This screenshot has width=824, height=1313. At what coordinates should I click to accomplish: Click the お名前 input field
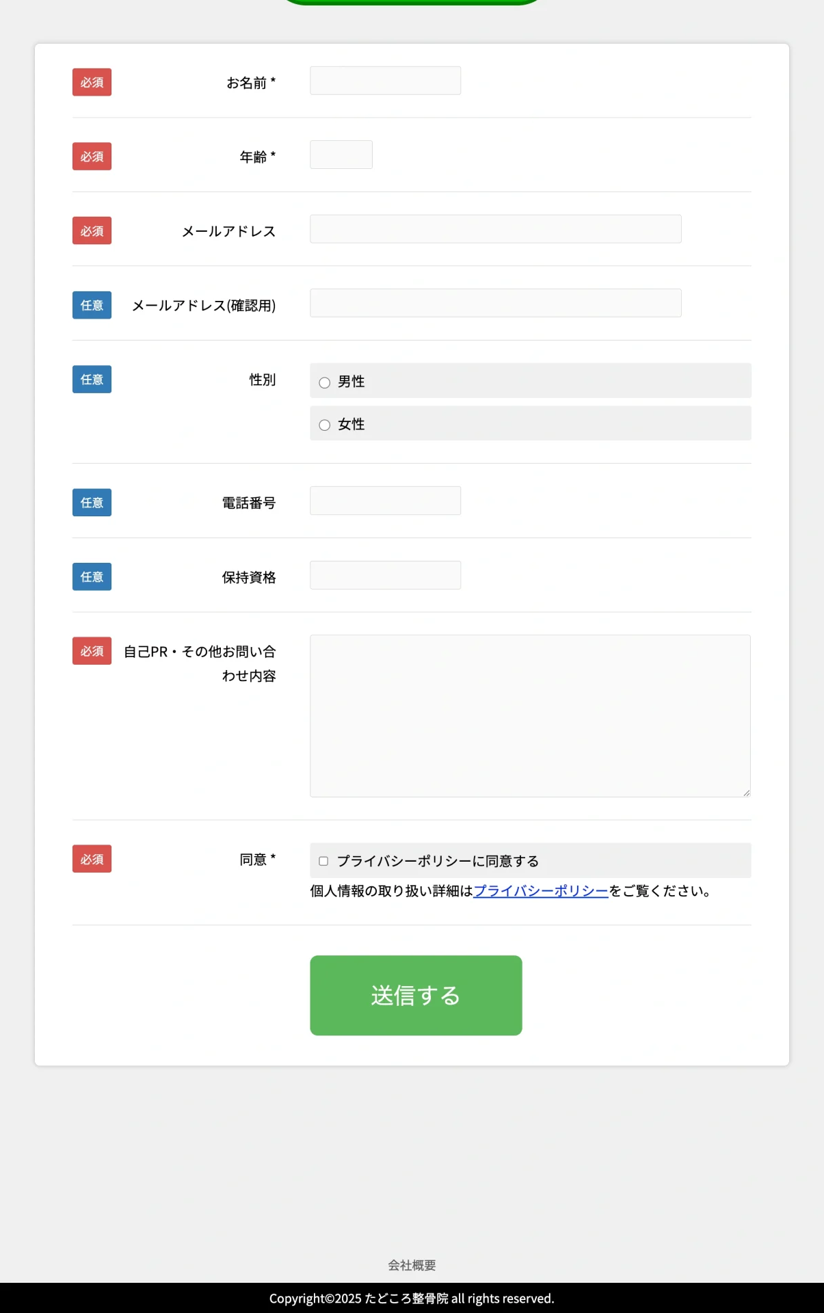point(385,80)
